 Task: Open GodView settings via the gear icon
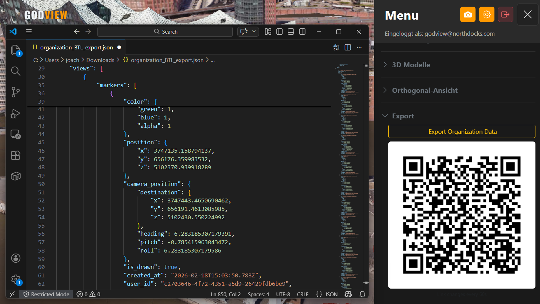point(486,14)
